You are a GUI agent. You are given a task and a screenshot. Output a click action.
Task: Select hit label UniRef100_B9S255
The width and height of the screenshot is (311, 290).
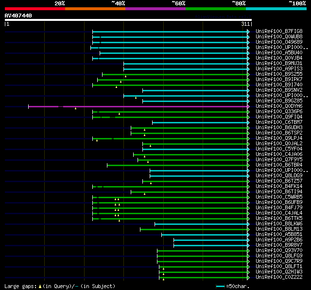click(x=279, y=74)
